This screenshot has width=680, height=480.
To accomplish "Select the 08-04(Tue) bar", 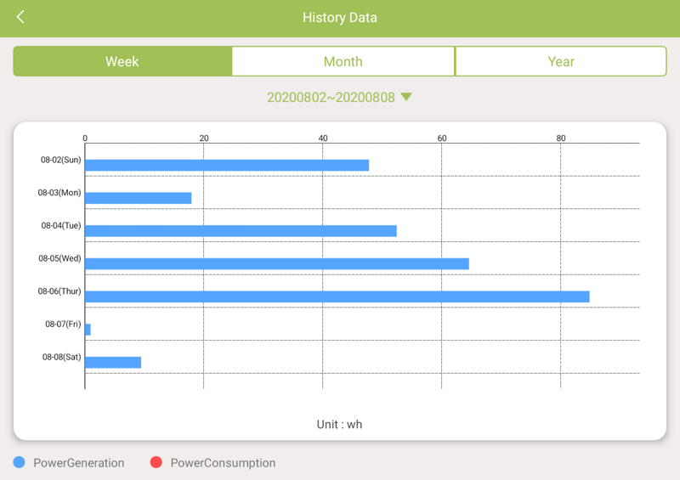I will click(241, 231).
